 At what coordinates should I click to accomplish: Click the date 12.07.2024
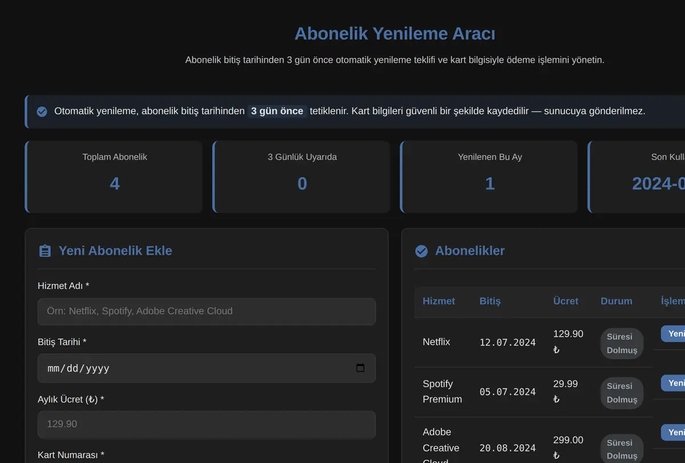[507, 343]
